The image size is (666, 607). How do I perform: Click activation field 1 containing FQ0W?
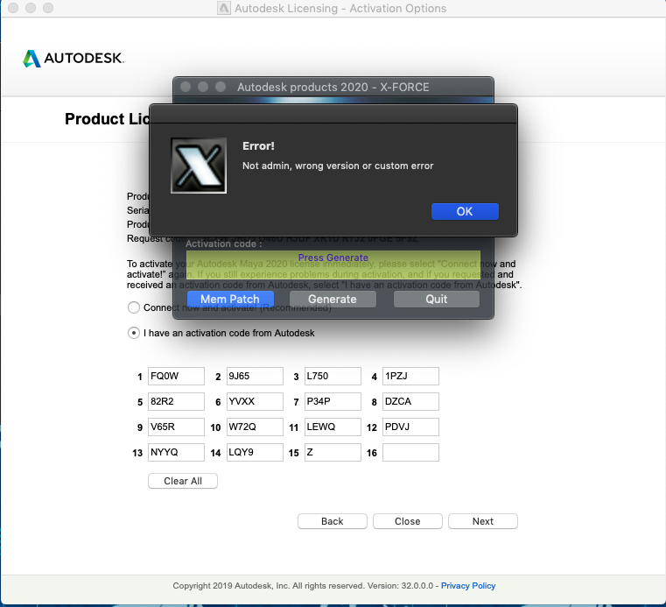pos(176,376)
